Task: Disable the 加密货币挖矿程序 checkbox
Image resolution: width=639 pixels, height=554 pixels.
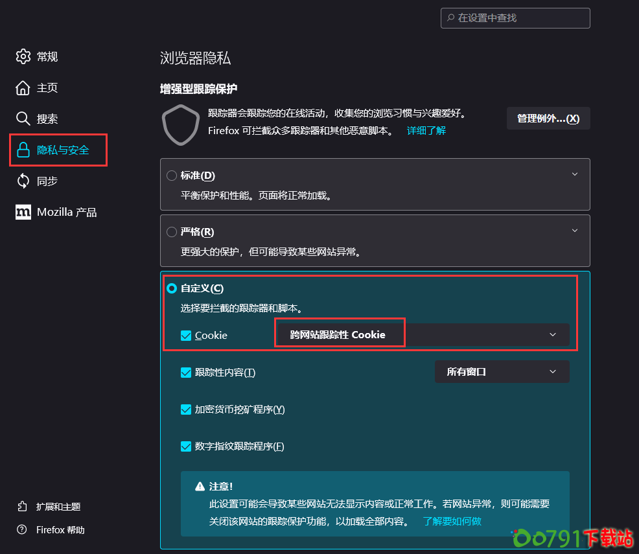Action: click(x=185, y=409)
